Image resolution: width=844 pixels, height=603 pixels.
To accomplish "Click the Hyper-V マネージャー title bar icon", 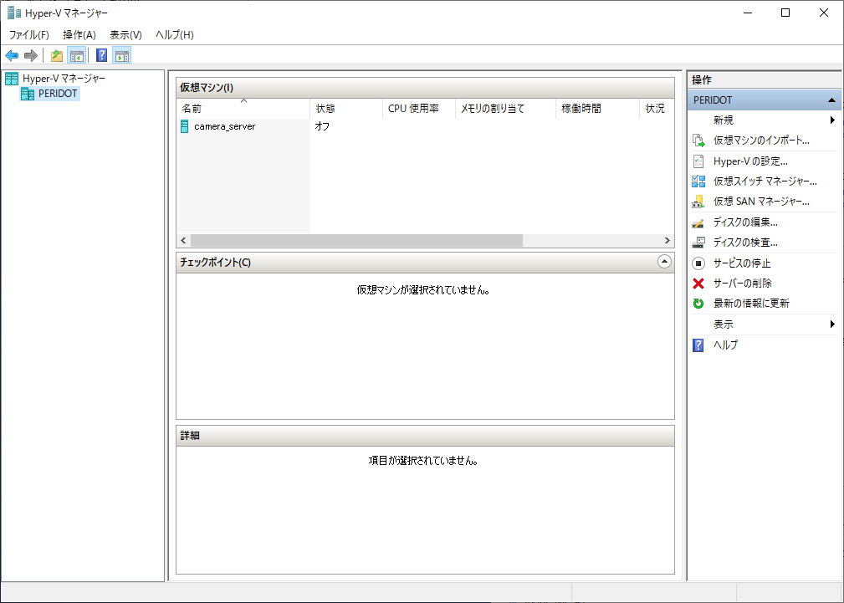I will tap(14, 13).
